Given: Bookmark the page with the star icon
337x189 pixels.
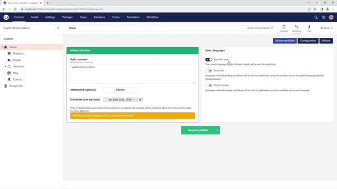Looking at the screenshot, I should click(x=315, y=9).
